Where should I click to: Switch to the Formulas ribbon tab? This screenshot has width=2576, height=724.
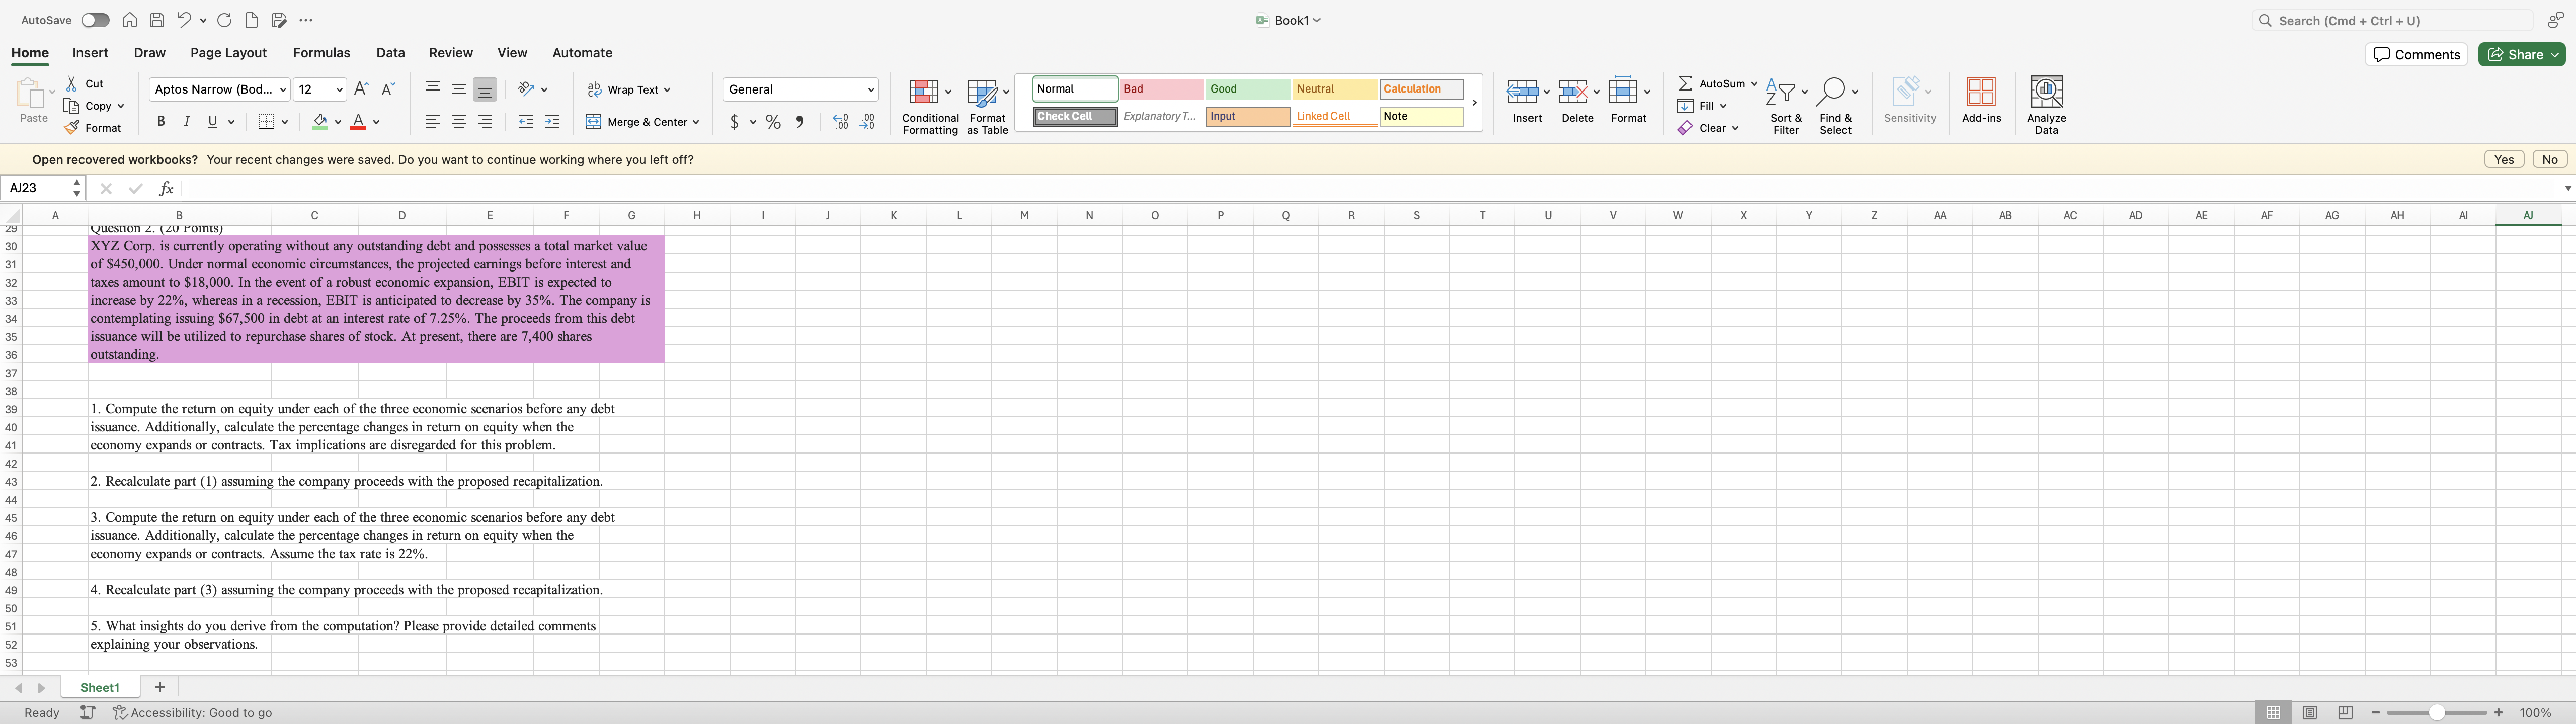321,53
